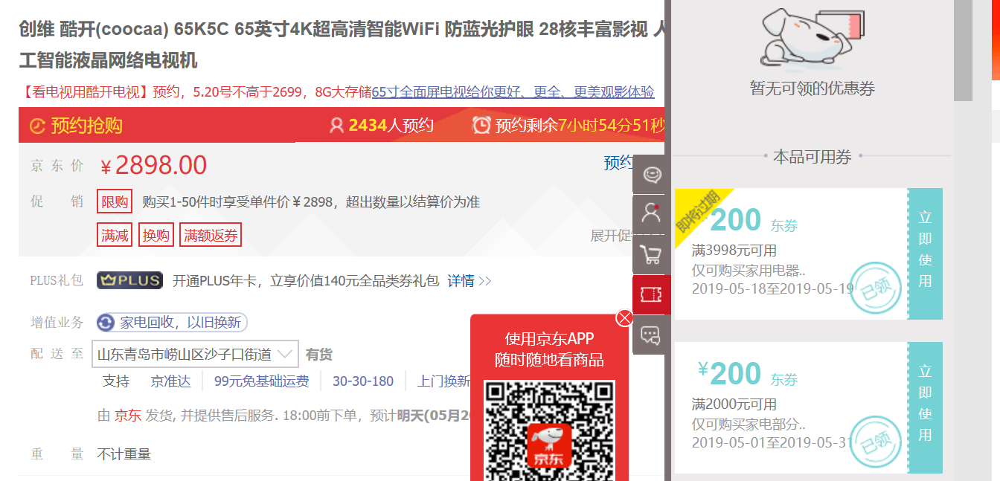Click the 换购 promotion tag
Screen dimensions: 1000x481
pos(156,235)
